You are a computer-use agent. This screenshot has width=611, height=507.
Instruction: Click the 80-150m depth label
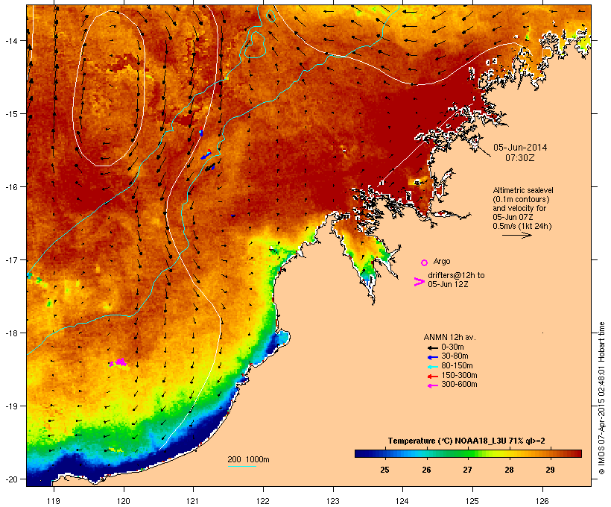click(x=457, y=366)
